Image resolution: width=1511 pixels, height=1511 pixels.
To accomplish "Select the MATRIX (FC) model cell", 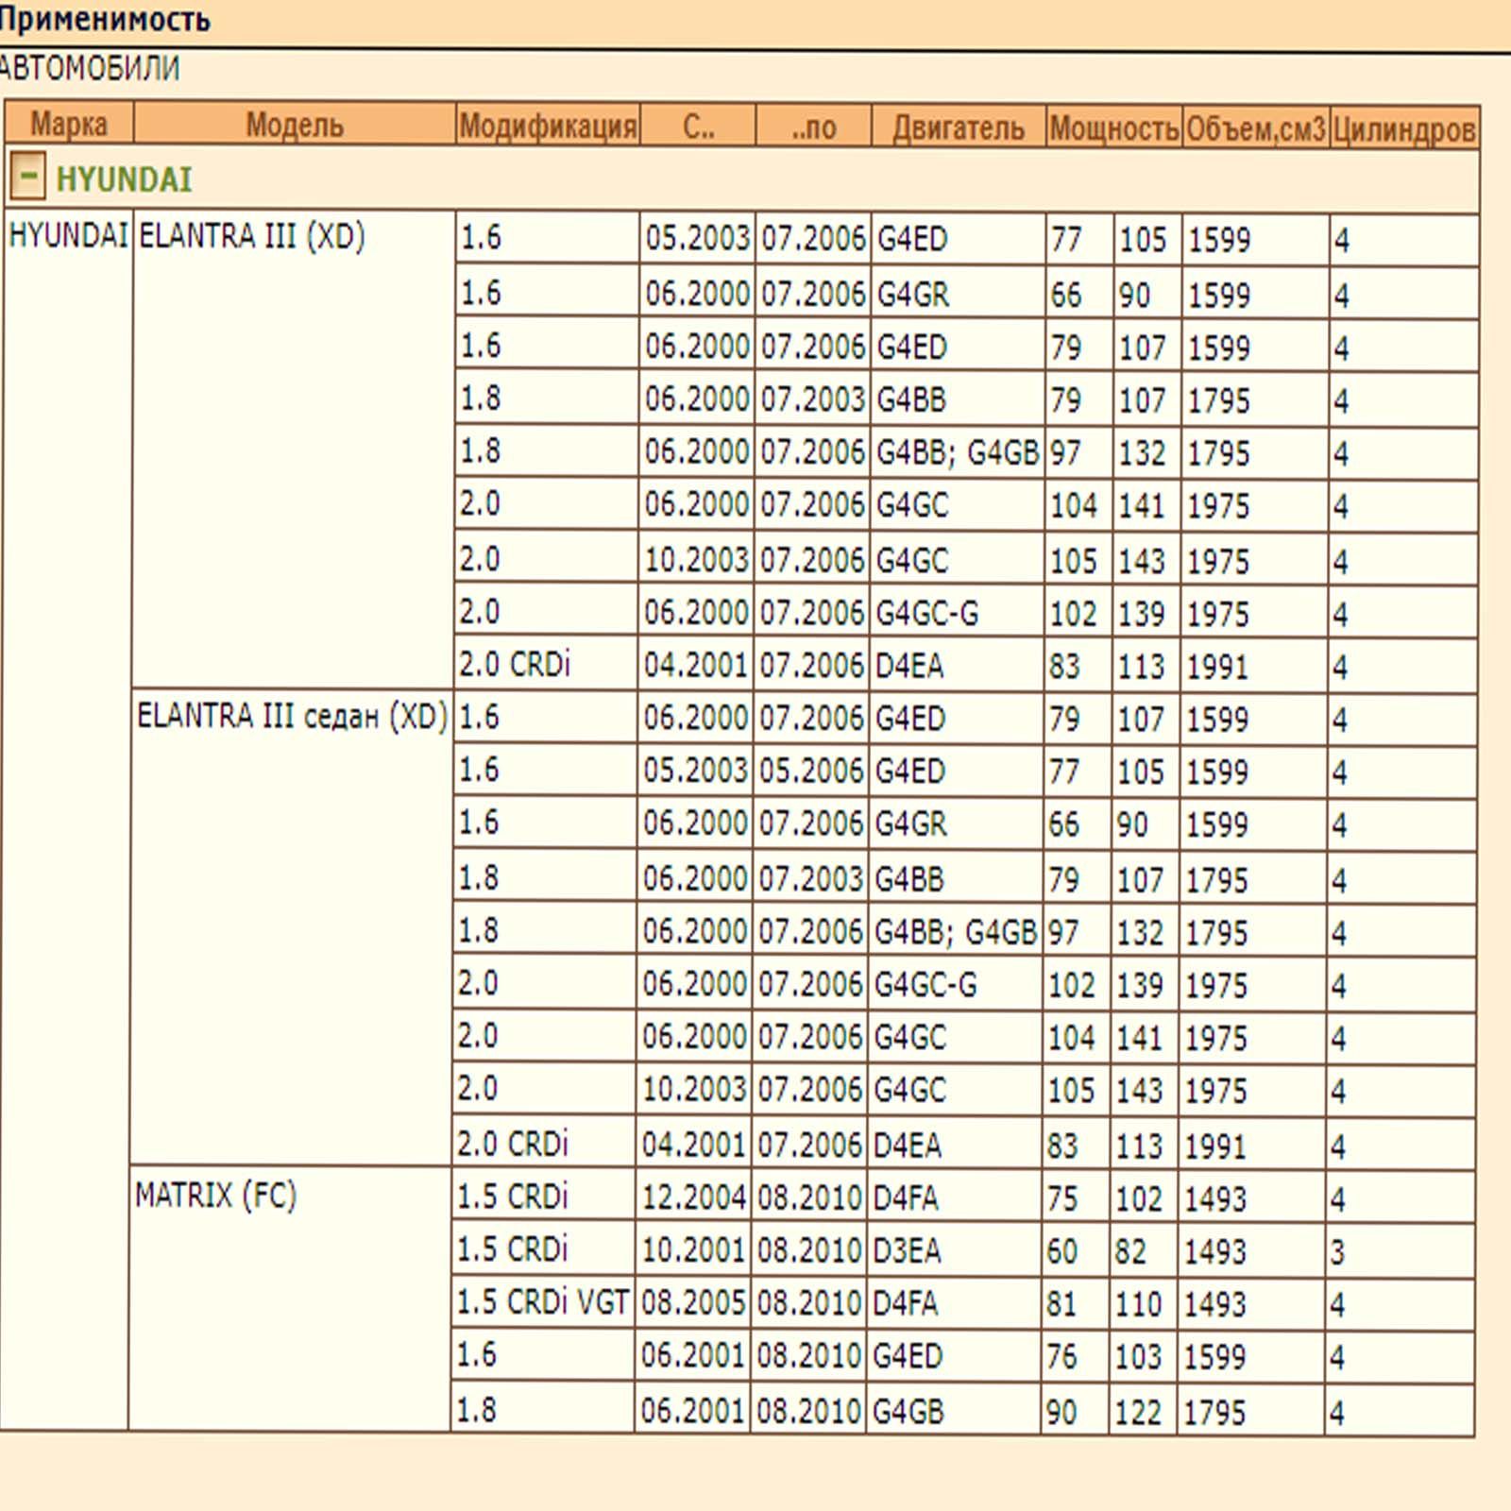I will [289, 1299].
